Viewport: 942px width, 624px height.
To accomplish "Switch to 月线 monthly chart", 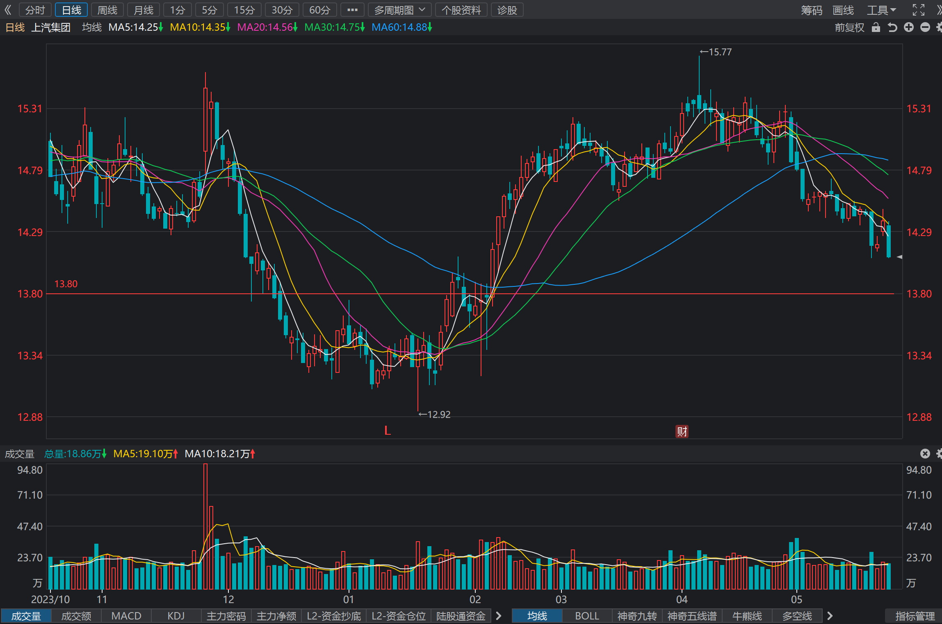I will click(144, 10).
